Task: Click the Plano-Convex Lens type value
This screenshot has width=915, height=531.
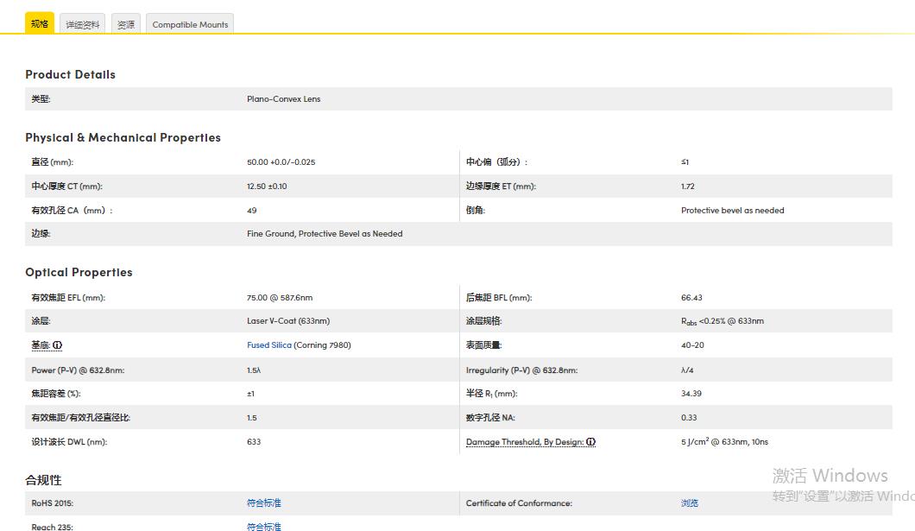Action: tap(283, 99)
